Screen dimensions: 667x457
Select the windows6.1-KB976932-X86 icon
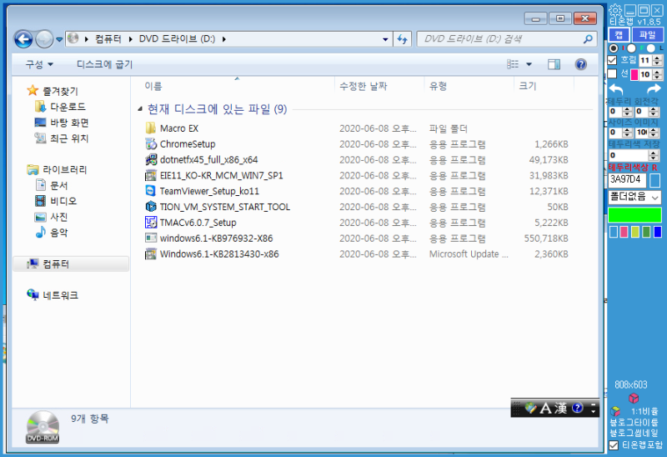click(151, 239)
